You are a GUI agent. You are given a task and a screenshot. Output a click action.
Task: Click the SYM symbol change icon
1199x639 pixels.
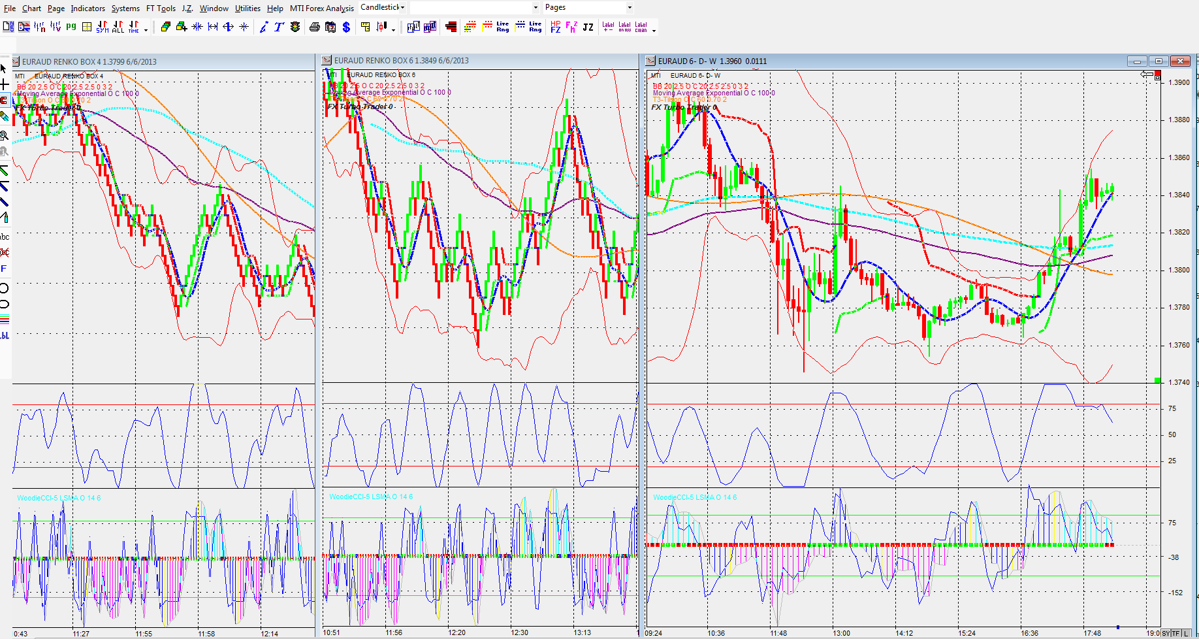(x=103, y=27)
